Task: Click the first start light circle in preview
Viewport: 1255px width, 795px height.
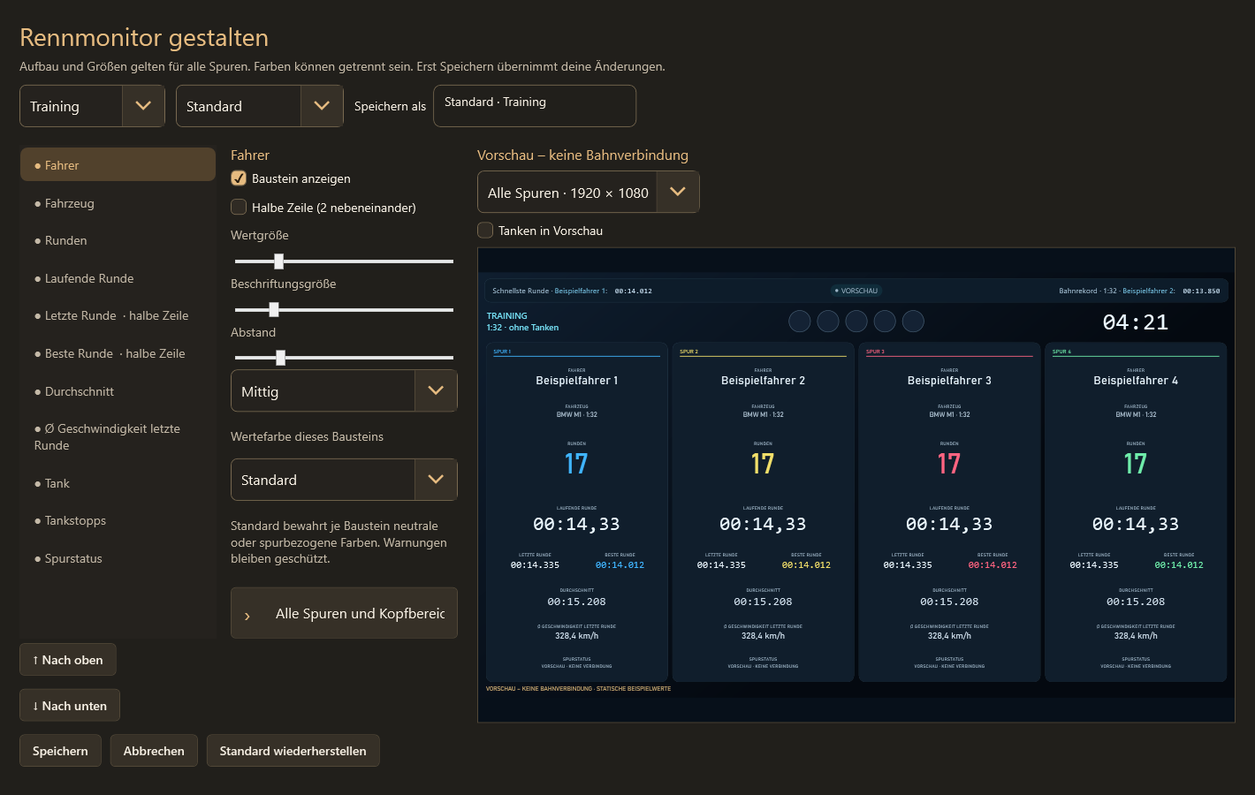Action: 800,322
